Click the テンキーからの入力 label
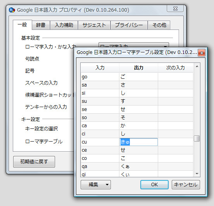The width and height of the screenshot is (214, 206). pyautogui.click(x=46, y=107)
